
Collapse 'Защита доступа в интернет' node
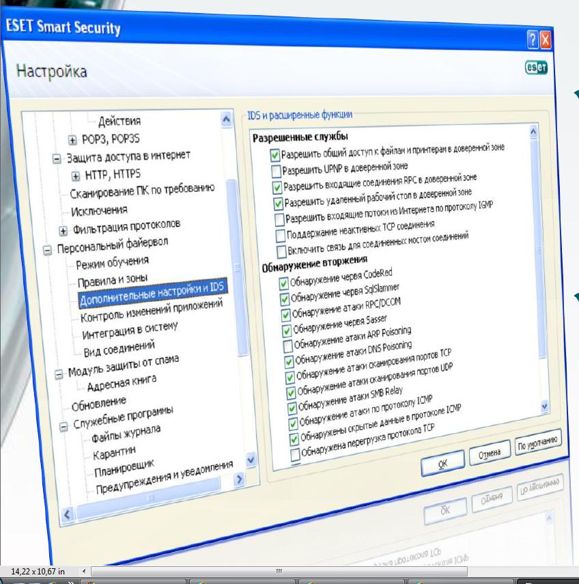click(57, 159)
